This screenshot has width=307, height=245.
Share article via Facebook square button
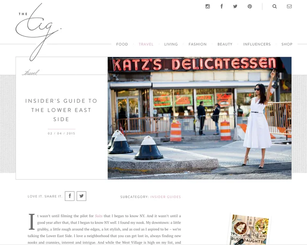pyautogui.click(x=70, y=196)
